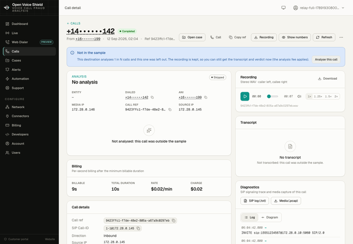Screen dimensions: 353x244
Task: Click the Open Voice Shield logo
Action: pos(7,8)
